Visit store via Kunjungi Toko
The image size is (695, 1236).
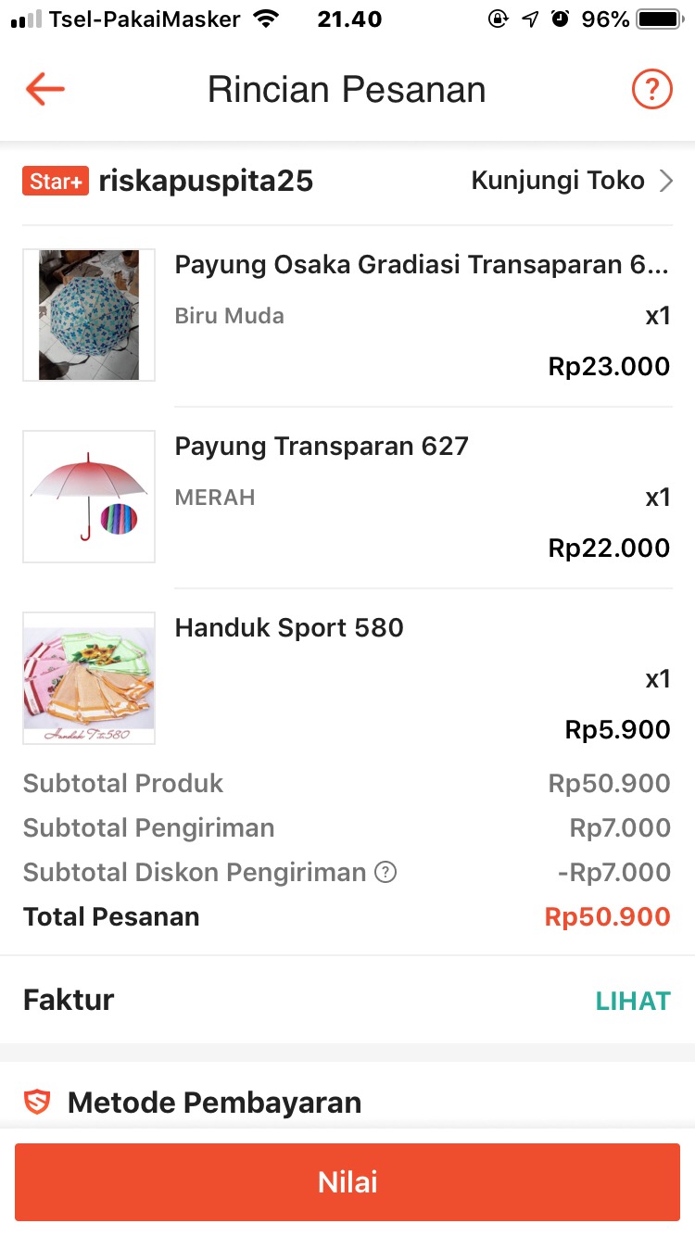pos(558,181)
